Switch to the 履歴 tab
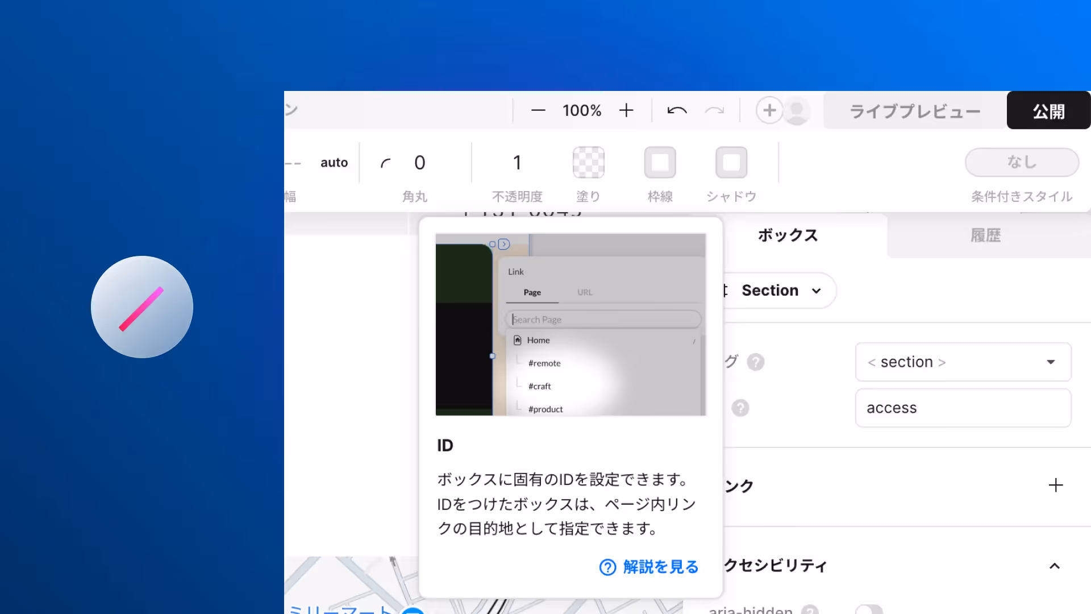 point(985,235)
